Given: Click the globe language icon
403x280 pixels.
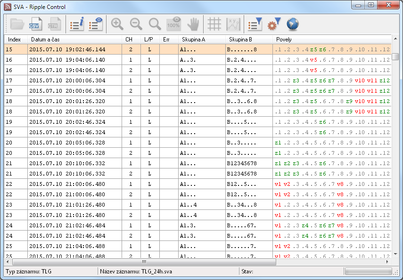Looking at the screenshot, I should 293,24.
